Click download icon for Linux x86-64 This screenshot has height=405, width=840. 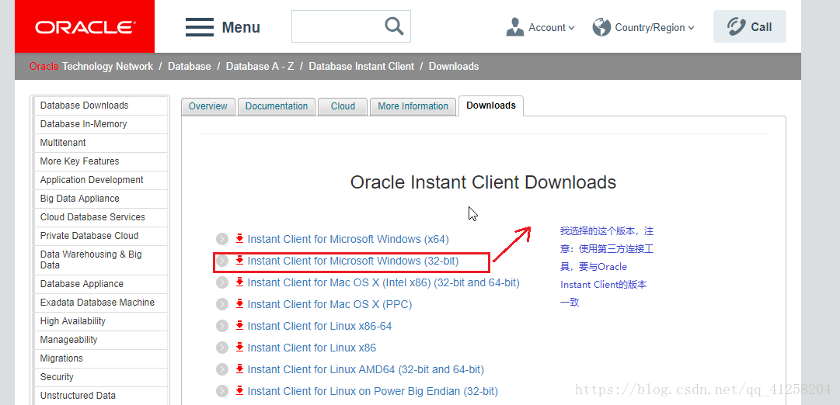point(239,326)
